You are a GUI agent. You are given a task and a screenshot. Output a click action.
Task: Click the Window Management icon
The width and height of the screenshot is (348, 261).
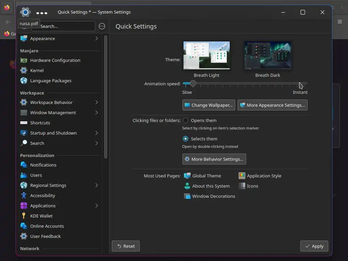pos(24,112)
